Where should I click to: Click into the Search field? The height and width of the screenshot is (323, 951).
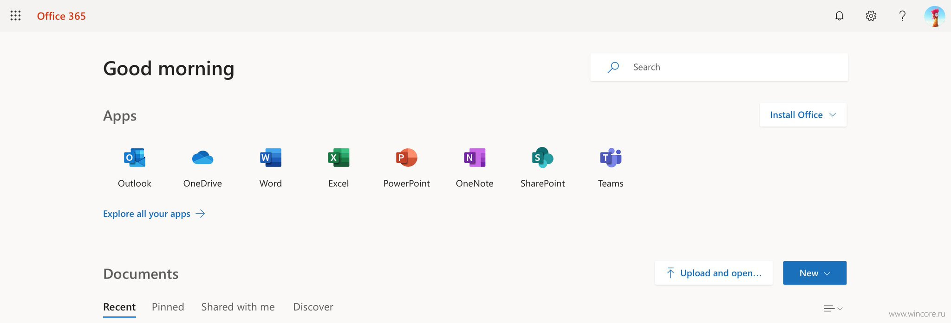coord(719,67)
